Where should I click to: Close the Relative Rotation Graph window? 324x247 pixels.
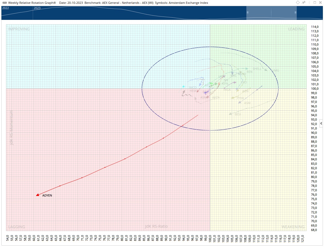click(x=320, y=2)
